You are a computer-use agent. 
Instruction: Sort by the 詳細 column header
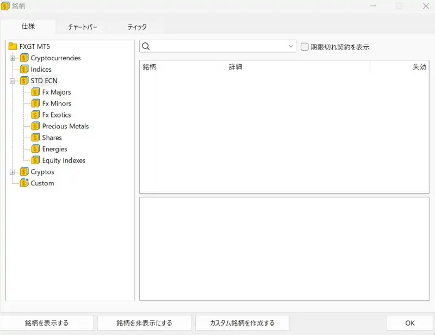[235, 67]
